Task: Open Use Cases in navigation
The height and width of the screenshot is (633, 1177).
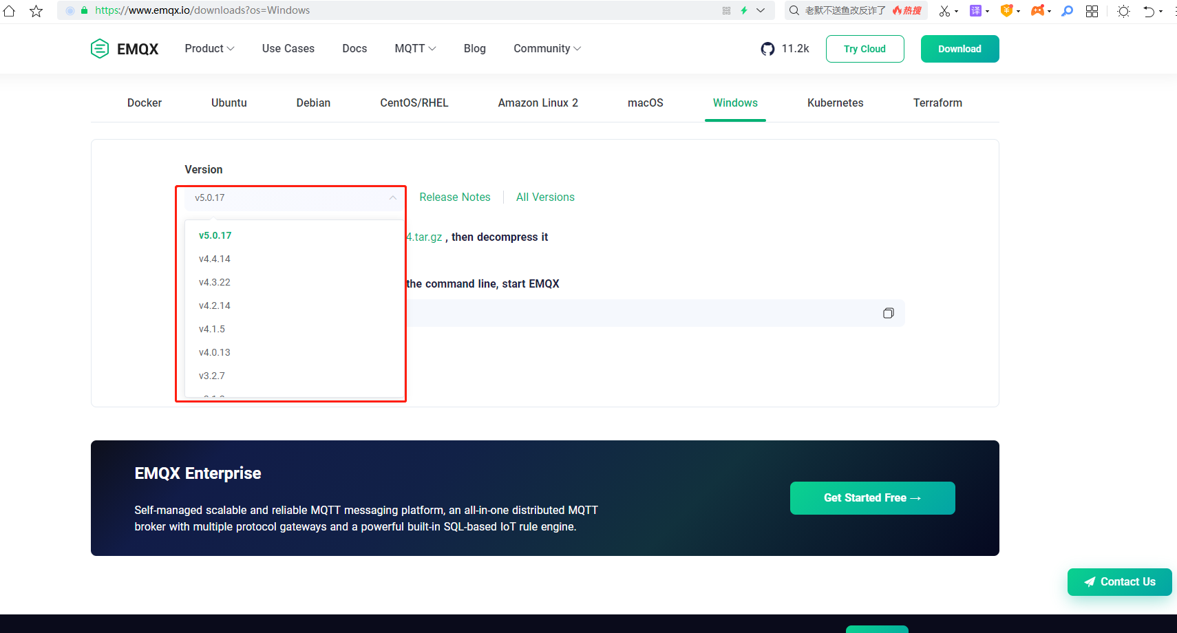Action: click(x=288, y=49)
